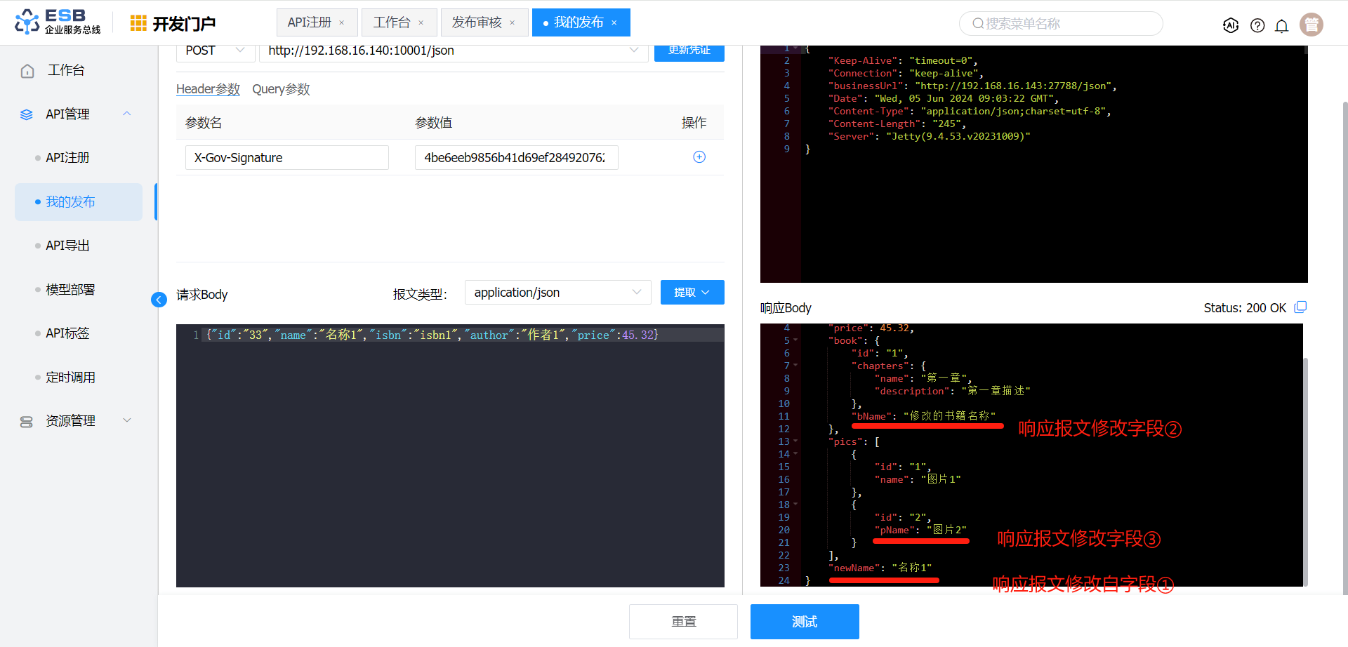The image size is (1348, 647).
Task: Open the 提取 dropdown button
Action: [692, 293]
